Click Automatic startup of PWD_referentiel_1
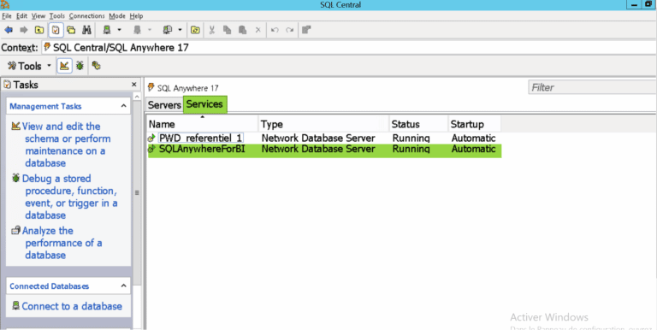This screenshot has width=657, height=330. 473,138
